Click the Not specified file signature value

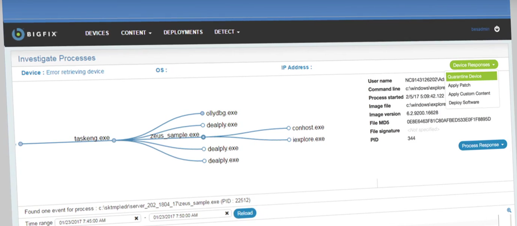point(423,130)
